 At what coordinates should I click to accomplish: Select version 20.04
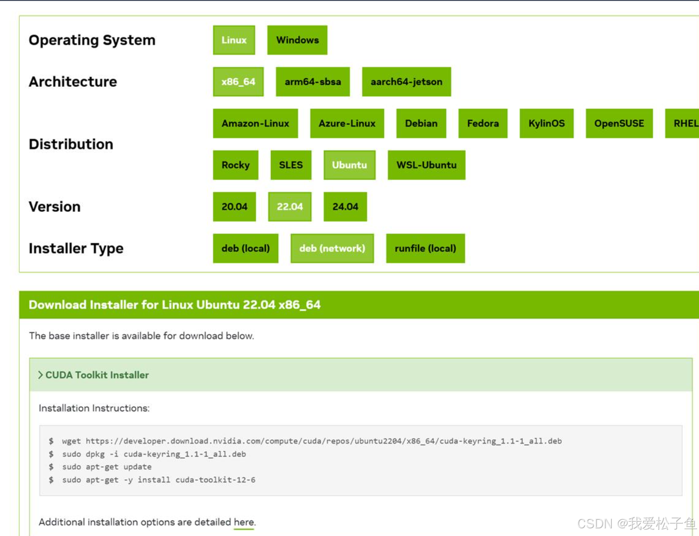pos(234,207)
